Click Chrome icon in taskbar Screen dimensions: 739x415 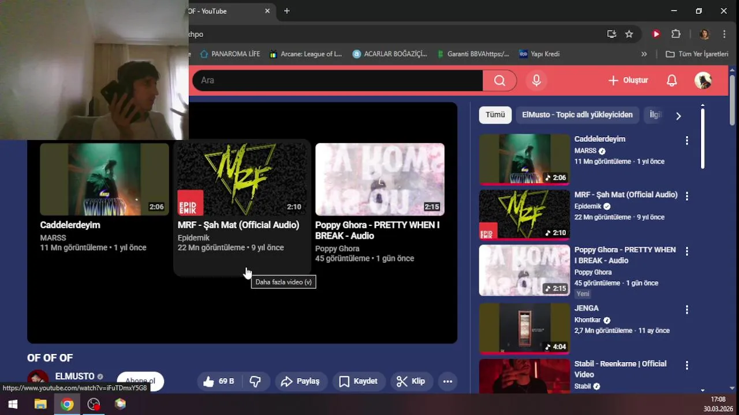pyautogui.click(x=67, y=404)
